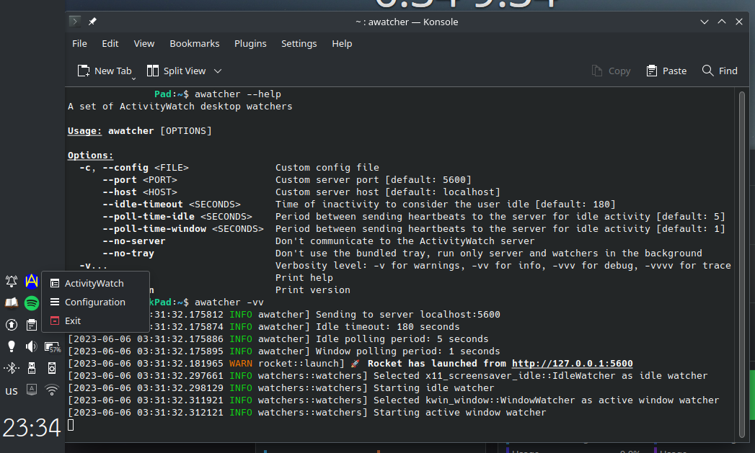Viewport: 755px width, 453px height.
Task: Click the '--config <FILE>' option text
Action: pos(146,168)
